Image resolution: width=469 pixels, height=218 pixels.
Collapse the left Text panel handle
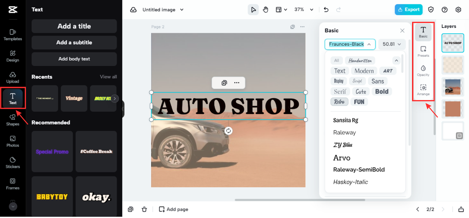[123, 109]
